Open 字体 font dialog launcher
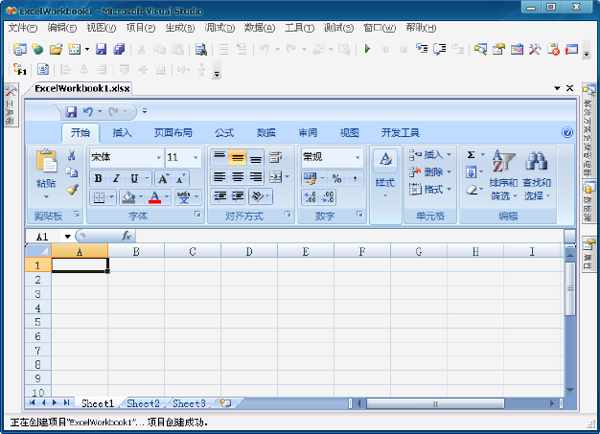 click(197, 215)
